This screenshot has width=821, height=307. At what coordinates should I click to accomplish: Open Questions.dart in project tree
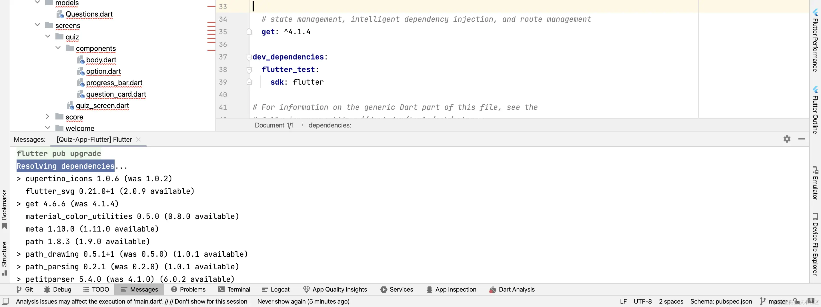tap(89, 14)
